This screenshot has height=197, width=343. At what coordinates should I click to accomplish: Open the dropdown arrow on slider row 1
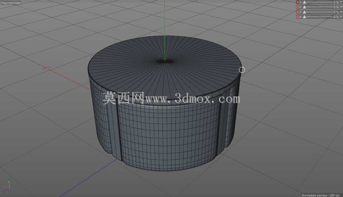(341, 2)
